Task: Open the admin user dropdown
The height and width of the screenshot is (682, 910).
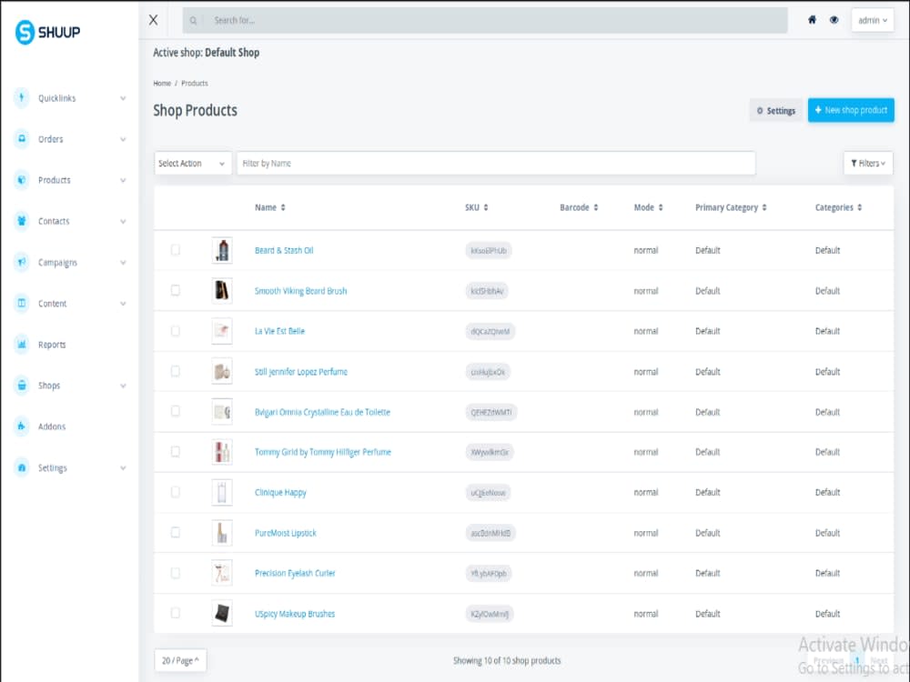Action: (873, 20)
